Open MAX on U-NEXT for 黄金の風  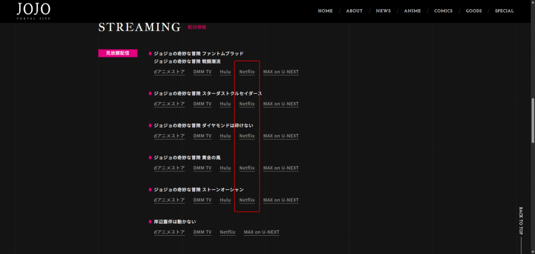(281, 168)
